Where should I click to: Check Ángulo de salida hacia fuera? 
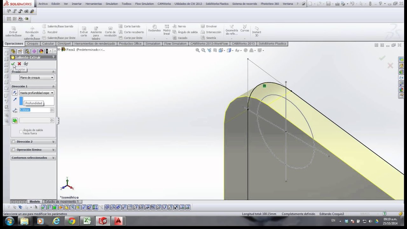click(21, 131)
